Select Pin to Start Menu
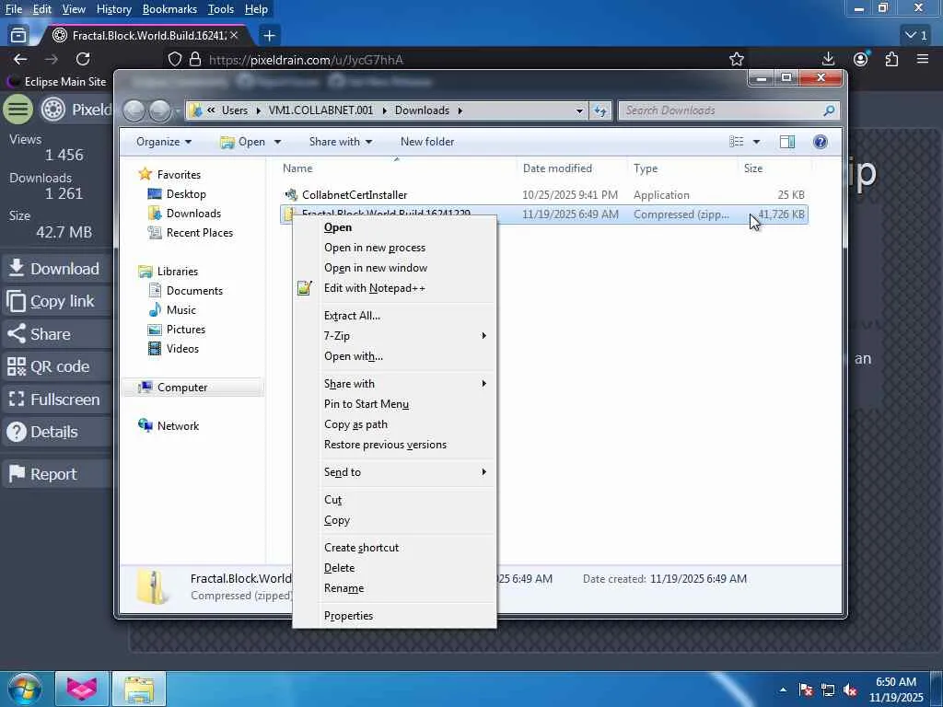Viewport: 943px width, 707px height. 367,404
